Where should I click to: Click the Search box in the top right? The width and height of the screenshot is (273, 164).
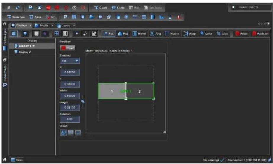(x=251, y=7)
